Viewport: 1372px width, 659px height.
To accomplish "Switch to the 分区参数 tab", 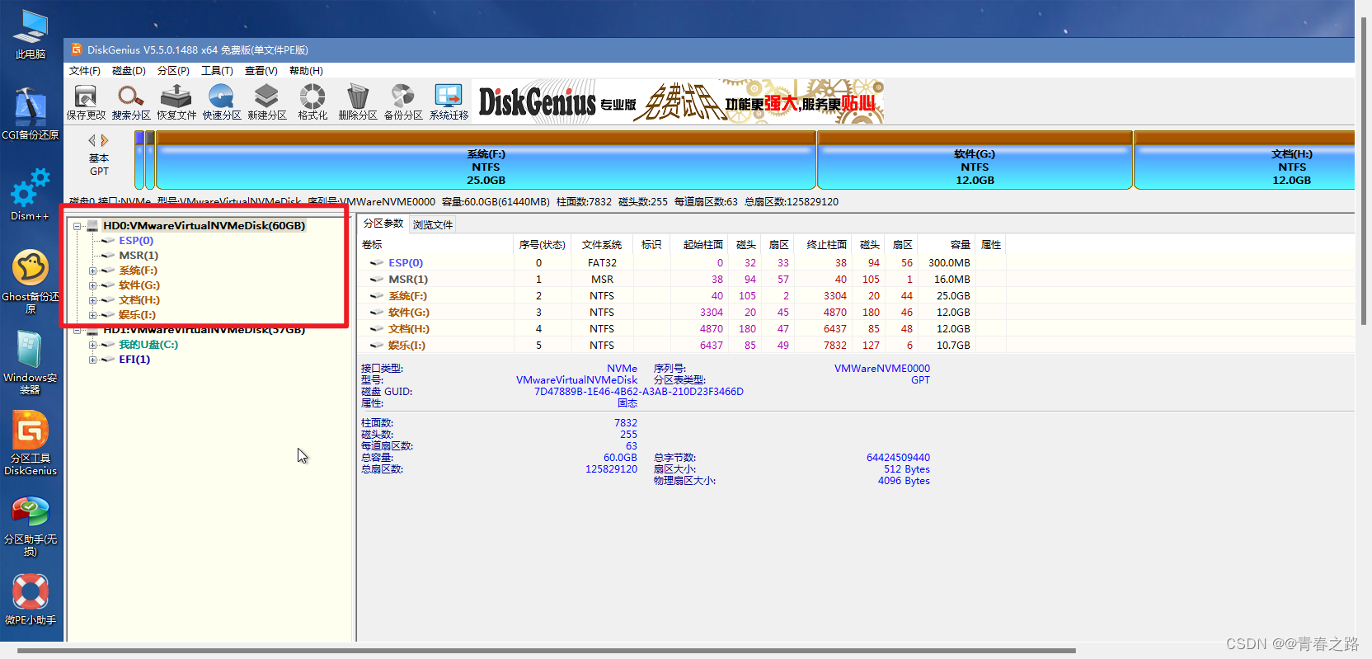I will click(383, 224).
